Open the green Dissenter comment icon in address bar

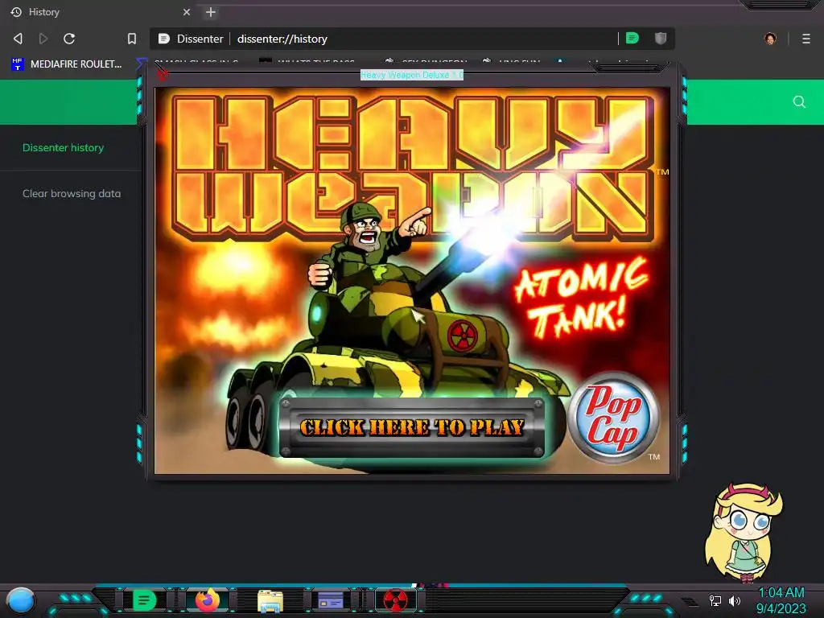pos(632,39)
